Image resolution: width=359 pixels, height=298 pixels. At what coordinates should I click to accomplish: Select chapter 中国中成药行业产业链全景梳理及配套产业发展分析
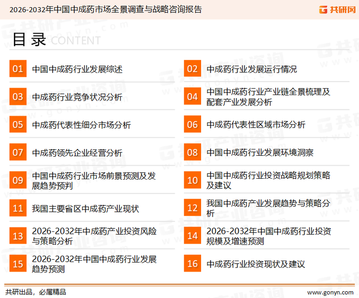[269, 97]
